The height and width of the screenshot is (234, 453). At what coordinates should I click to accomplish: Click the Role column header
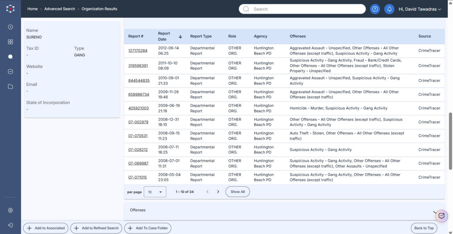pyautogui.click(x=232, y=36)
